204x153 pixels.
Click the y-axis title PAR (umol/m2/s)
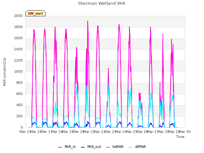pos(4,72)
